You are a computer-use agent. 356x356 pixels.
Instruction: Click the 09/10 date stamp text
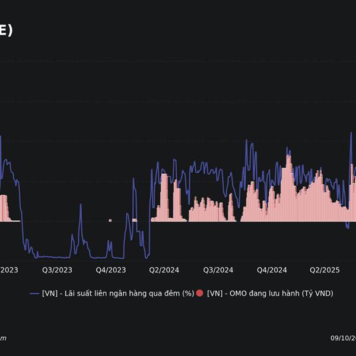pyautogui.click(x=344, y=338)
